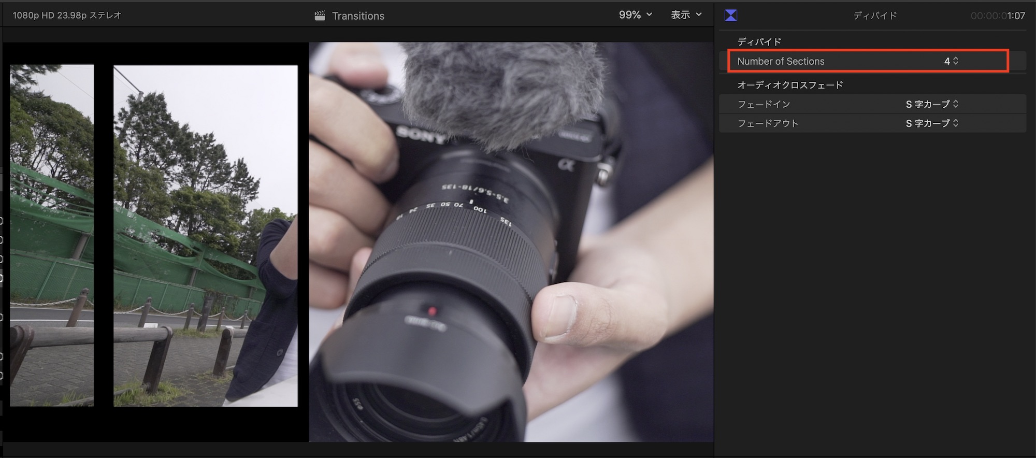Select the フェードイン parameter label
Viewport: 1036px width, 458px height.
pos(764,104)
